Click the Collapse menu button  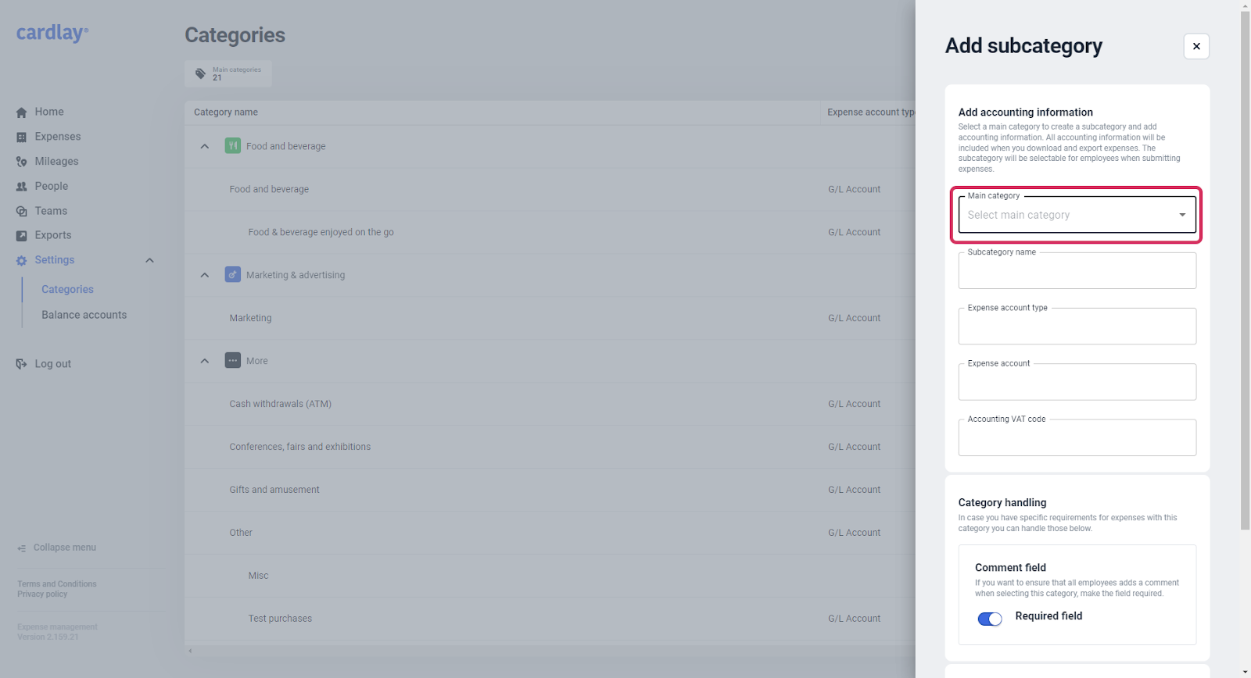point(57,548)
